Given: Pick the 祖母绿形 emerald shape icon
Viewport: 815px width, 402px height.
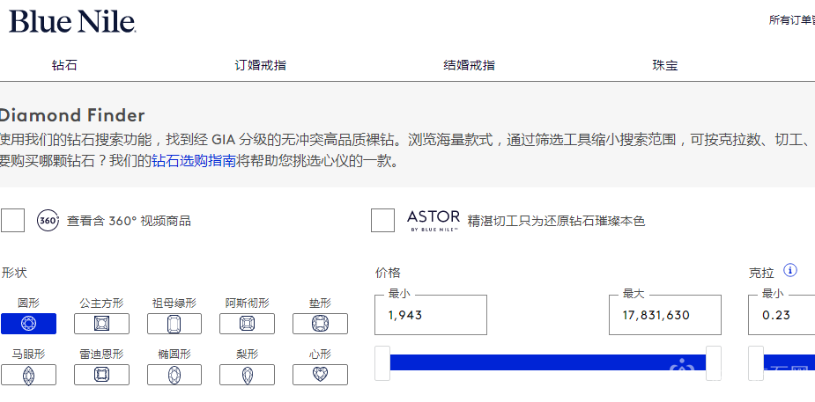Looking at the screenshot, I should point(173,324).
